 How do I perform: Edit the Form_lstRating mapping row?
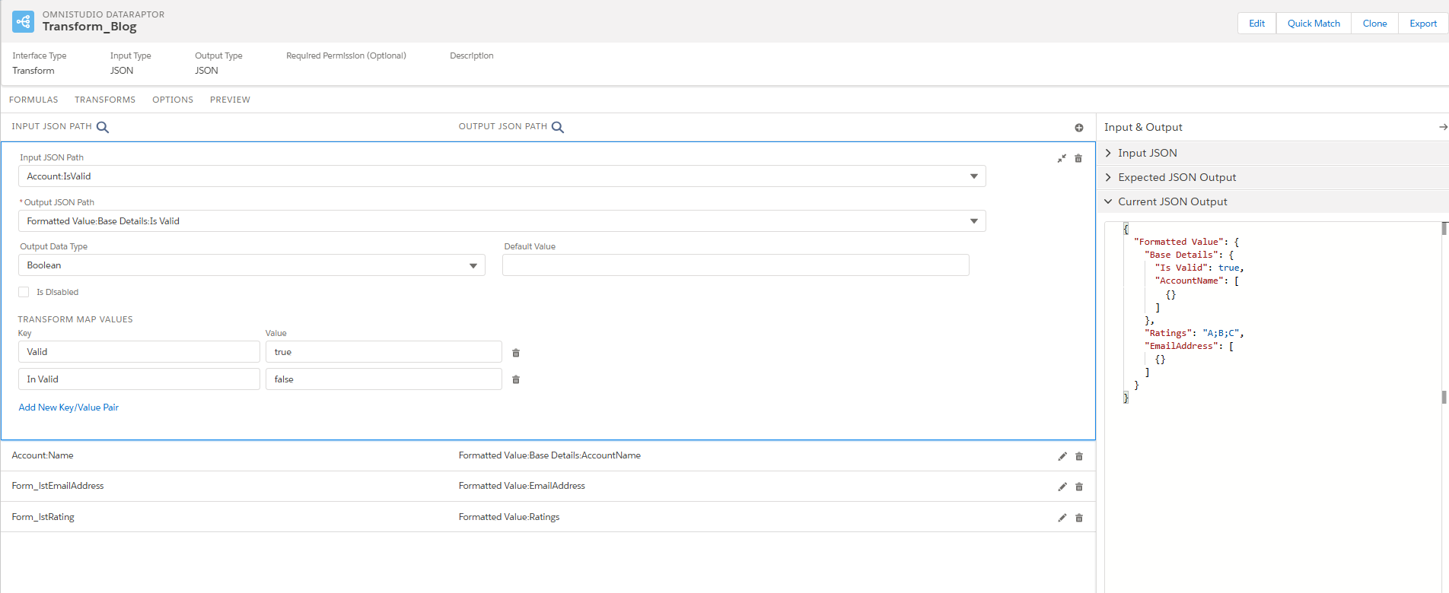(x=1062, y=518)
